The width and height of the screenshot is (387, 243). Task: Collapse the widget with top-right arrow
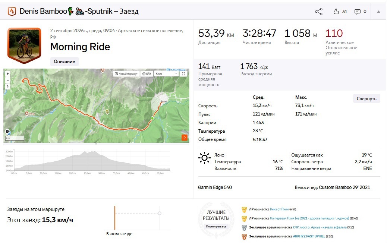[x=378, y=12]
